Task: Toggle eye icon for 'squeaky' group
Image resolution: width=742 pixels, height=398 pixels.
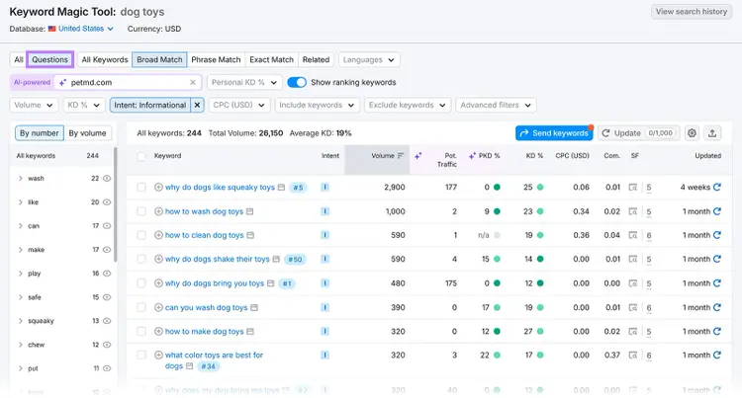Action: [107, 321]
